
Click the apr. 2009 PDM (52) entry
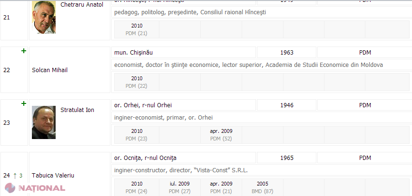click(221, 135)
